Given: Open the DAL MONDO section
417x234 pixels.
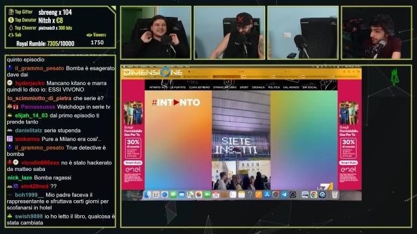Looking at the screenshot, I should click(291, 87).
